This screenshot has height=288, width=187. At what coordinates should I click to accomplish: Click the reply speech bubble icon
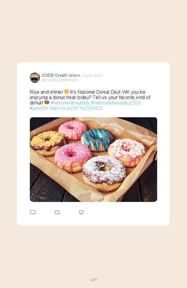[x=33, y=212]
